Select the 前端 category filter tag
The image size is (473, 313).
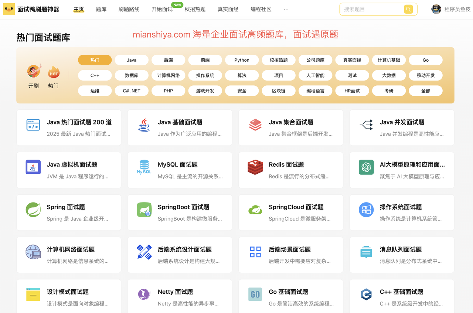205,60
